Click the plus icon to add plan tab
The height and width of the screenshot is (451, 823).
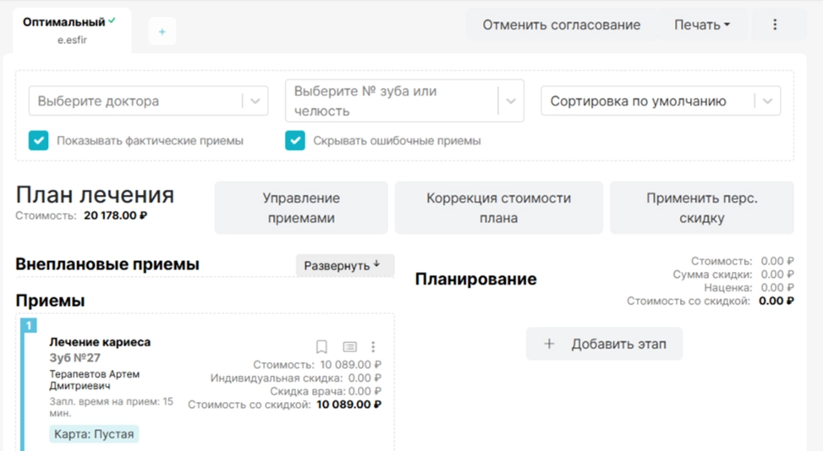(x=162, y=32)
